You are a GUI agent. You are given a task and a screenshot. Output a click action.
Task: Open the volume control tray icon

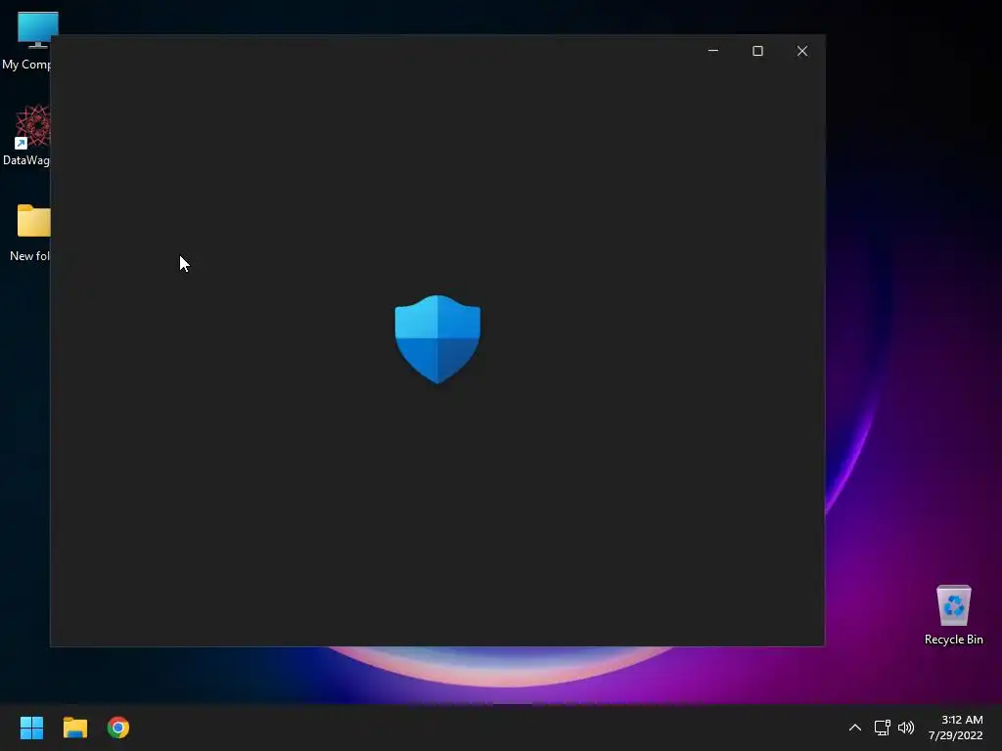906,728
